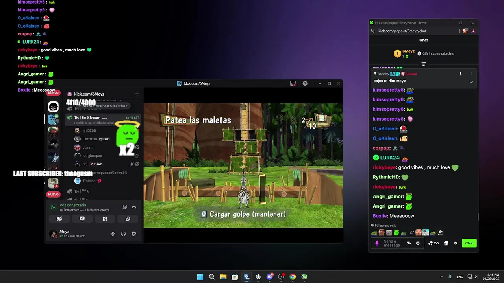504x283 pixels.
Task: Click the corpop username in Kick chat
Action: pyautogui.click(x=380, y=148)
